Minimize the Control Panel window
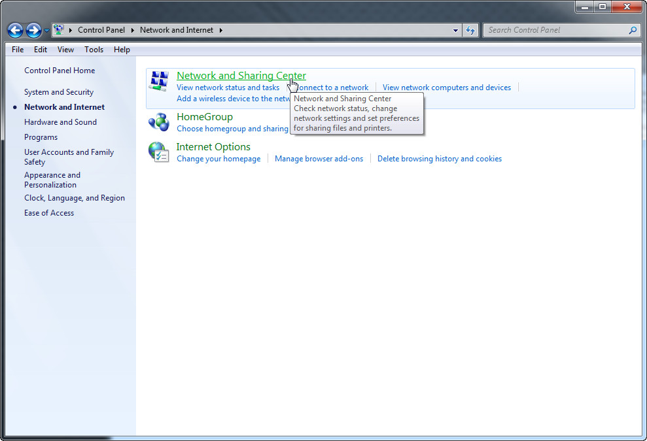 click(x=584, y=7)
